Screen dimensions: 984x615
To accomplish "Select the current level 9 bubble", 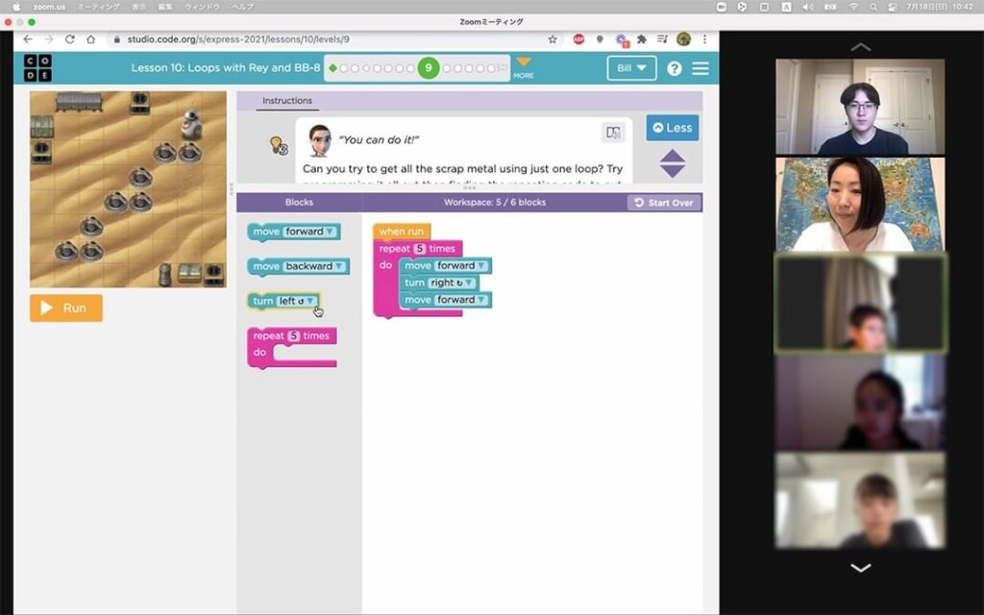I will (x=428, y=68).
